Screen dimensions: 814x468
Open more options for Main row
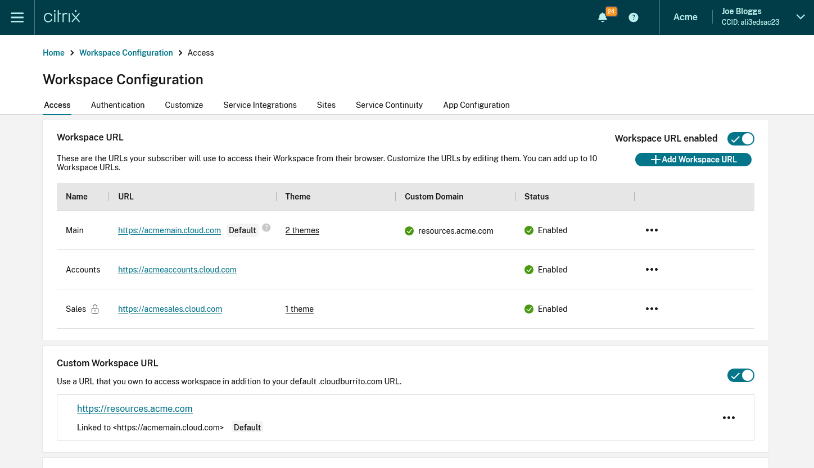pos(652,230)
